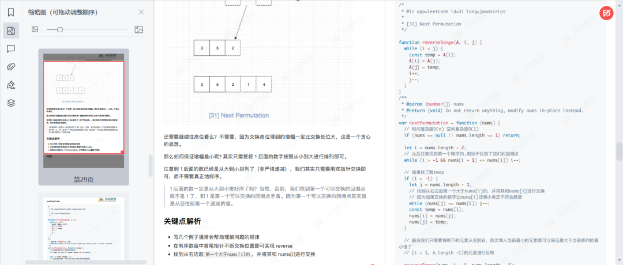The width and height of the screenshot is (623, 265).
Task: Click the paragraph starting 注意到 1 后面的数
Action: (265, 173)
